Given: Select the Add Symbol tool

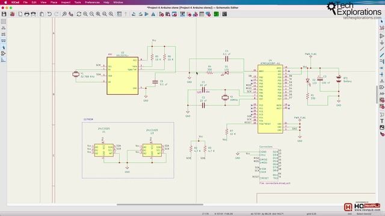Looking at the screenshot, I should coord(382,36).
